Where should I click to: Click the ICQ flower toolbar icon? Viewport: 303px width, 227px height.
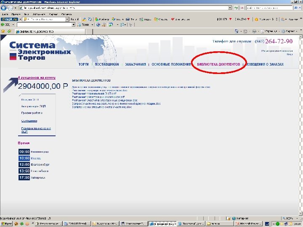pyautogui.click(x=3, y=24)
